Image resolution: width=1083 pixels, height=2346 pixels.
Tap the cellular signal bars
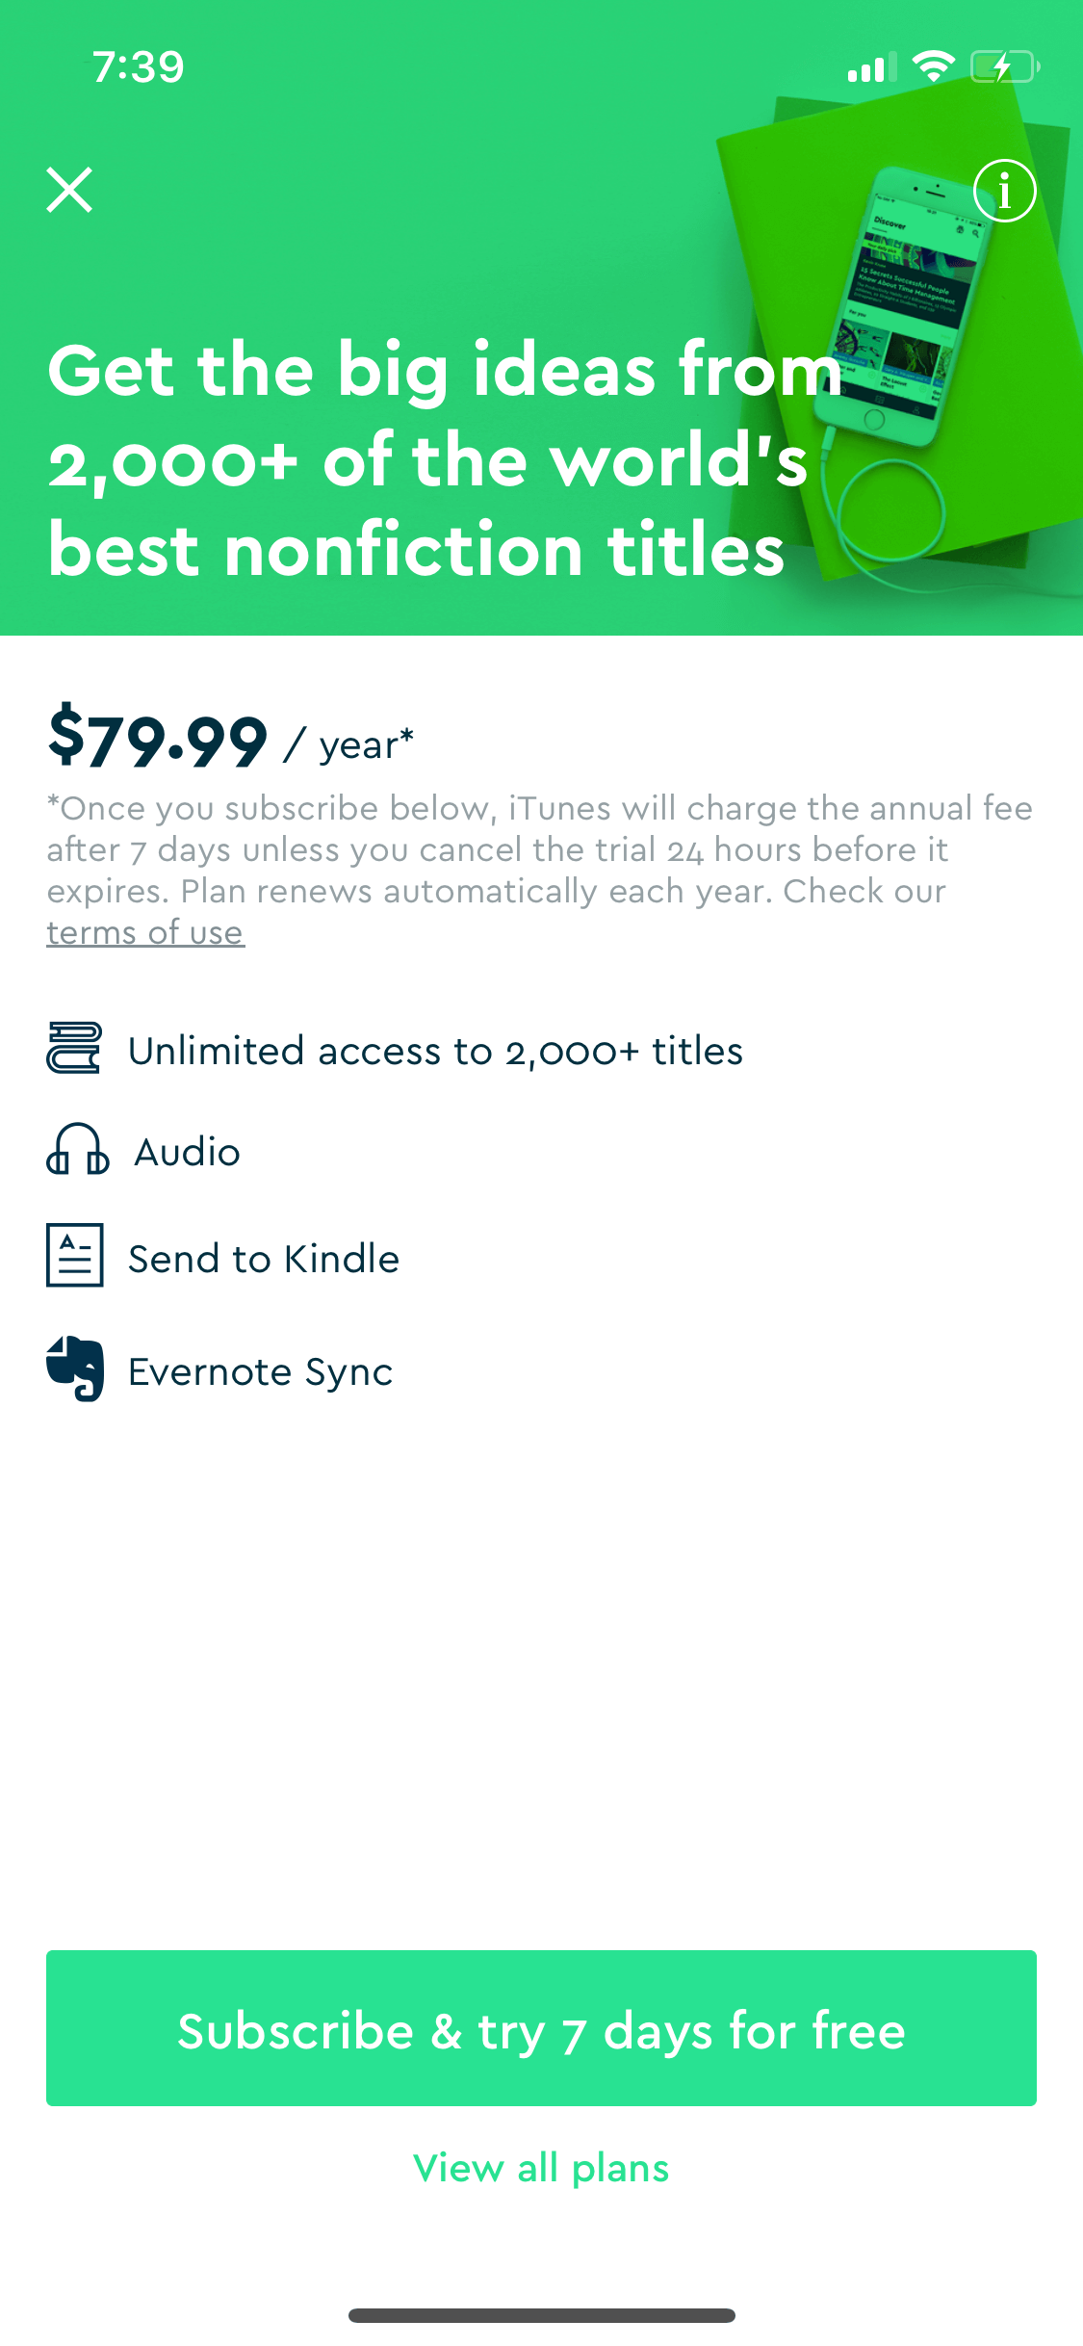871,67
